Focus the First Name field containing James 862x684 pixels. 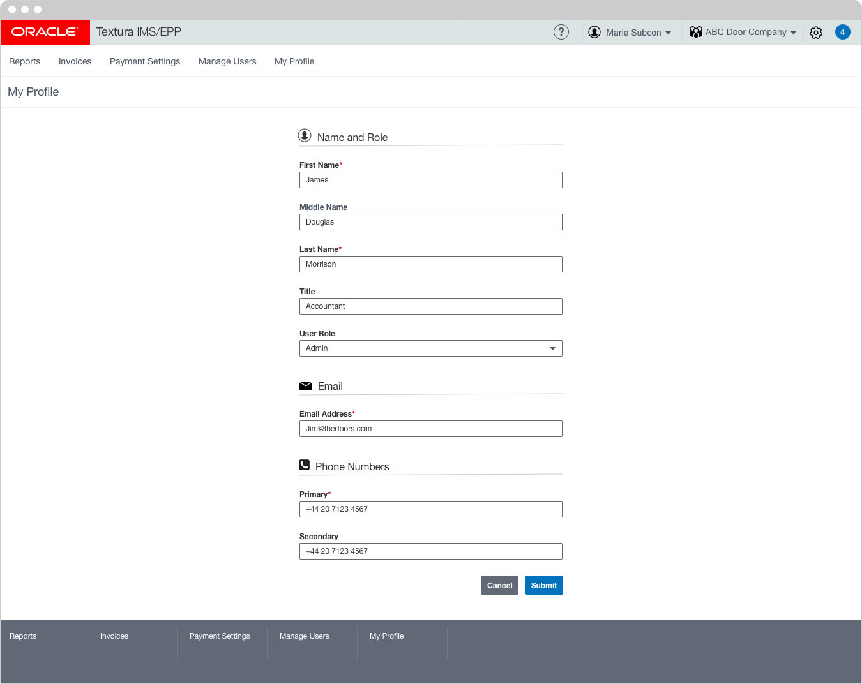coord(430,180)
